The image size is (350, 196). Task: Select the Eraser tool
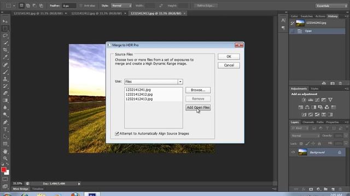pos(5,93)
